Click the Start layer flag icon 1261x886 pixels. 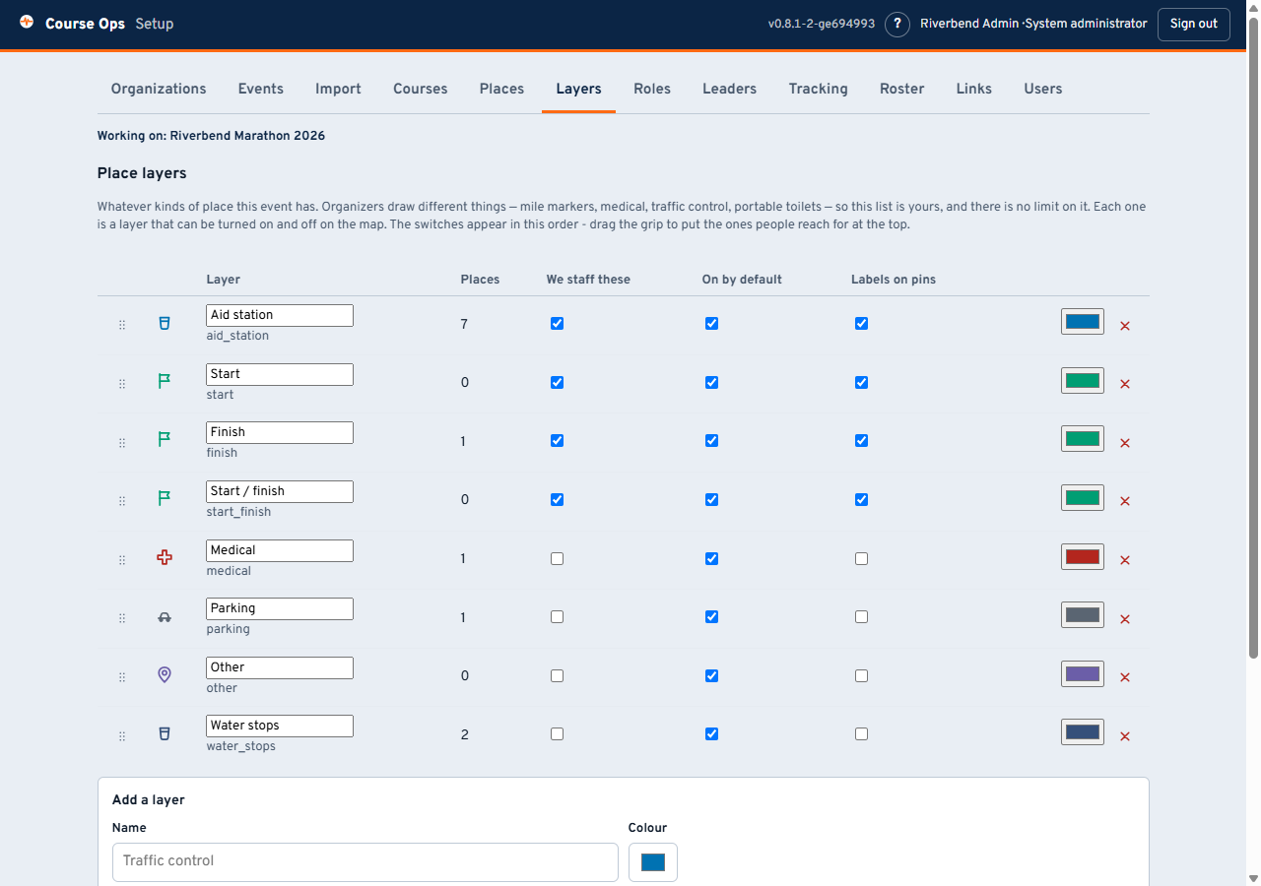[x=165, y=382]
